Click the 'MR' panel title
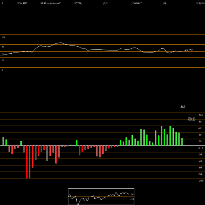Screen dimensions: 205x205 [x=183, y=107]
